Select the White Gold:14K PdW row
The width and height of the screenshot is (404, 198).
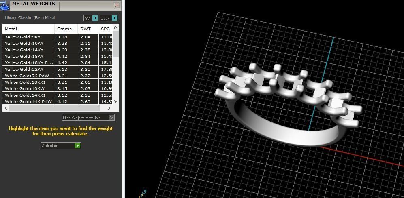pyautogui.click(x=58, y=101)
